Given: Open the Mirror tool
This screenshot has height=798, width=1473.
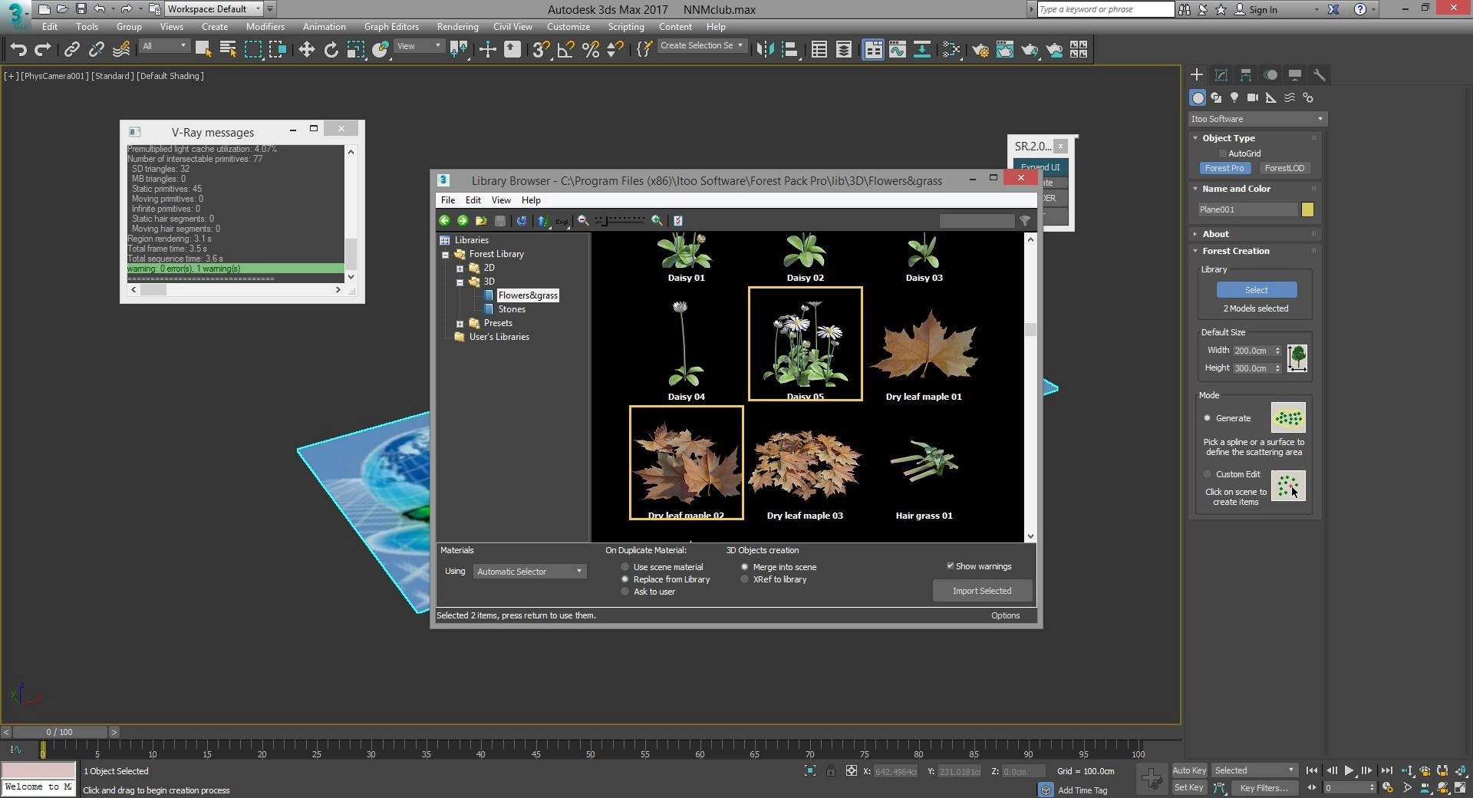Looking at the screenshot, I should 765,50.
